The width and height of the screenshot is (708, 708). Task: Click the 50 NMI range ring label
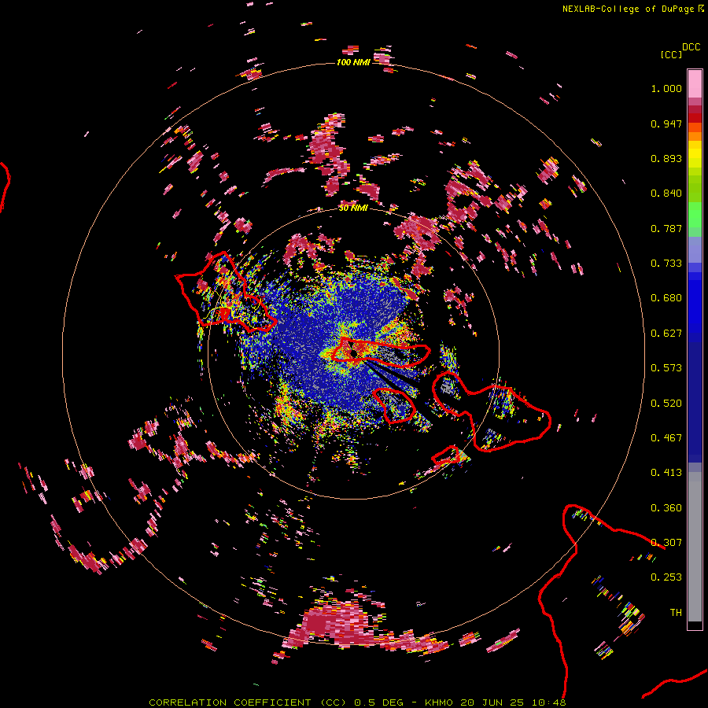tap(353, 208)
